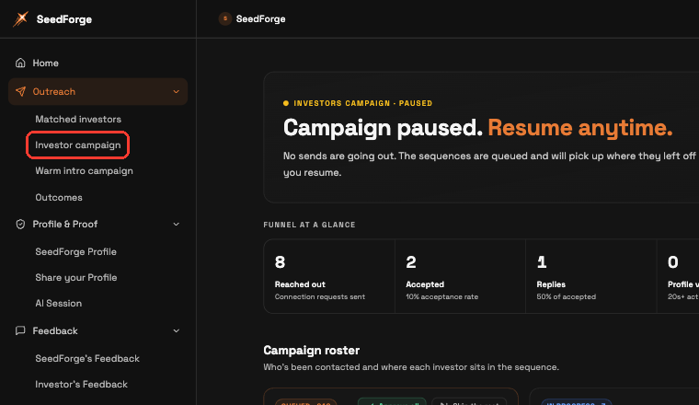The width and height of the screenshot is (699, 405).
Task: Click SeedForge workspace name in header
Action: 261,18
